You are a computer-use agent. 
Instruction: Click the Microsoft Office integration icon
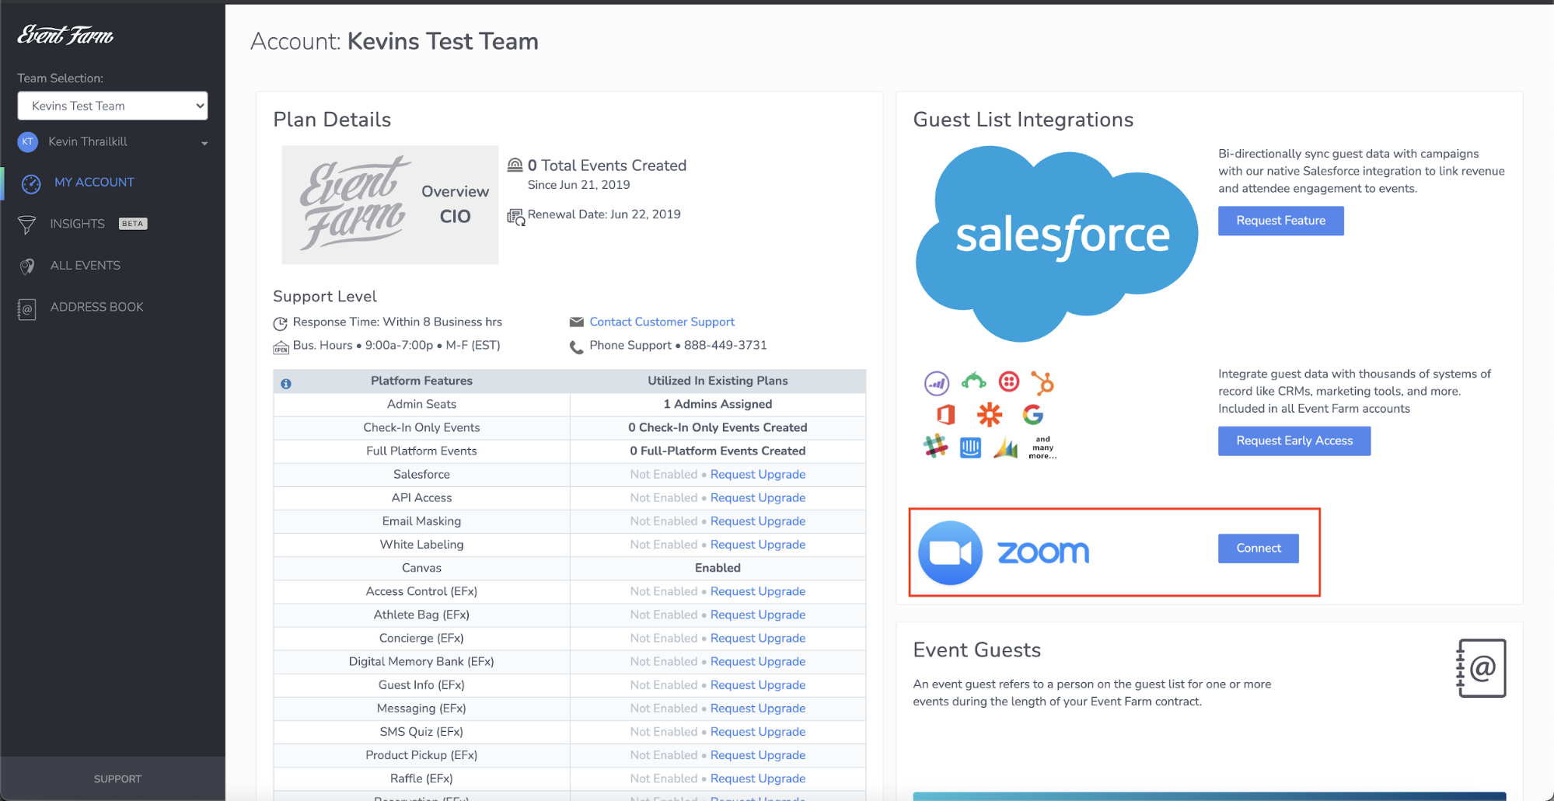(945, 415)
